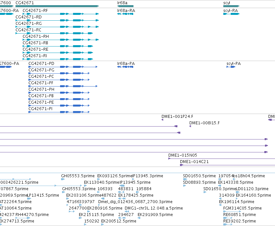Select protein label CG42671-PI
275x226 pixels.
(x=40, y=109)
